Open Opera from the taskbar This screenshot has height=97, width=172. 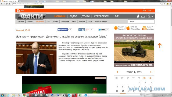[30, 95]
